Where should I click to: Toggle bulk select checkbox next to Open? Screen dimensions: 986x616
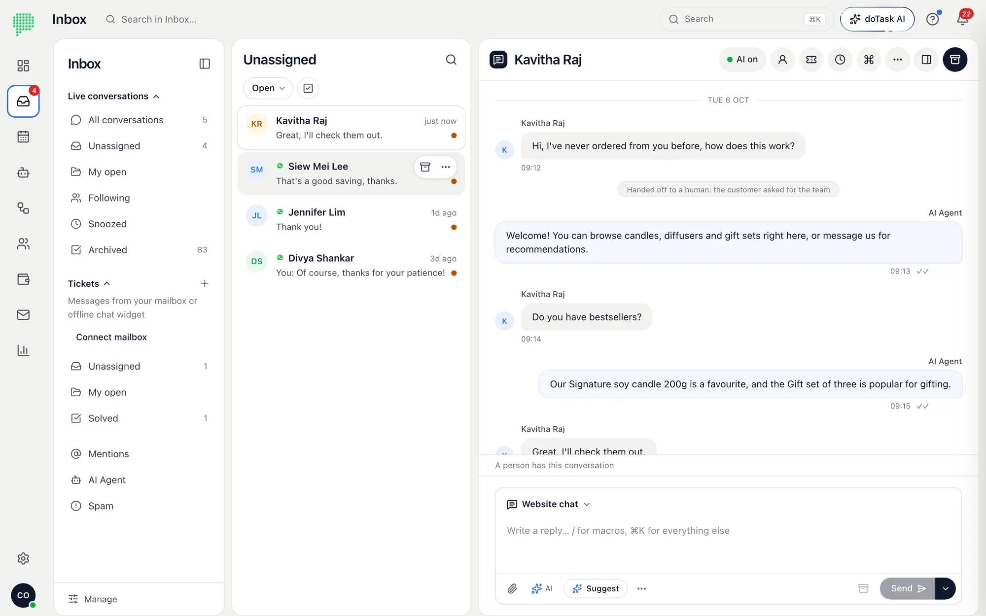308,88
